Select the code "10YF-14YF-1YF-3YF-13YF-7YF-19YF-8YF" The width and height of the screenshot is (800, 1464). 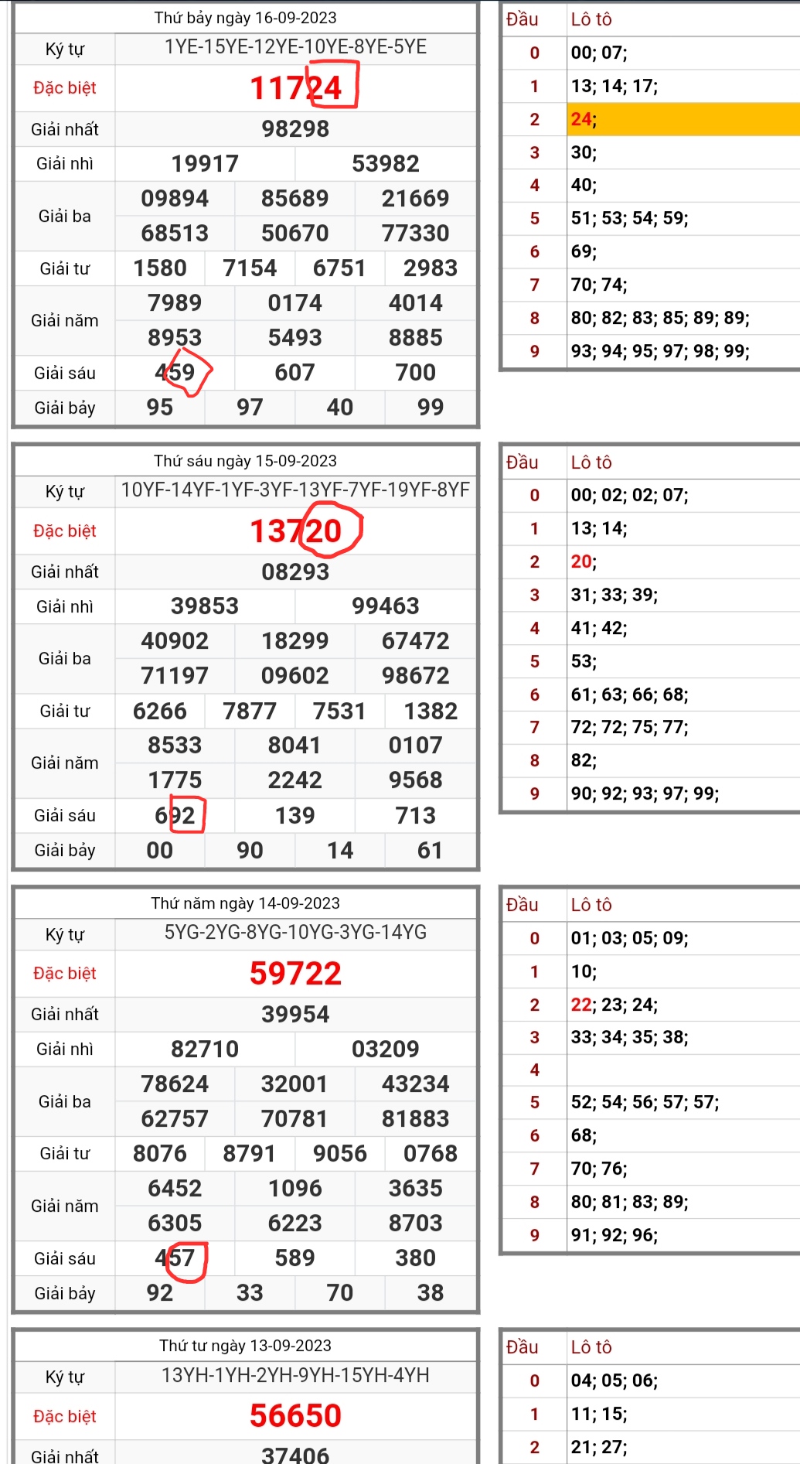295,490
